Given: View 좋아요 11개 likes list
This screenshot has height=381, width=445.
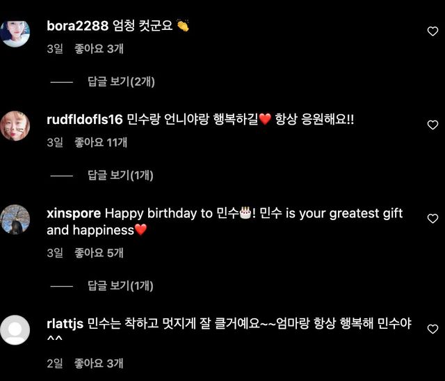Looking at the screenshot, I should click(102, 142).
